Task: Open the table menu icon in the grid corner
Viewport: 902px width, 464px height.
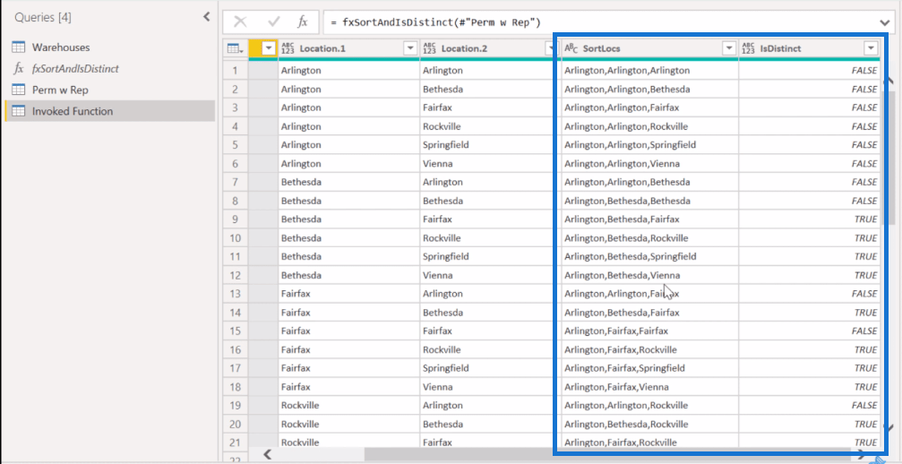Action: [236, 49]
